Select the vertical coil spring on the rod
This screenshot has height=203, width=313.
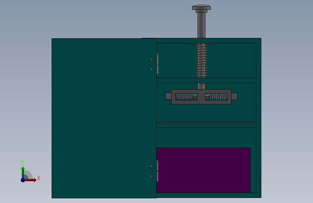[x=201, y=60]
